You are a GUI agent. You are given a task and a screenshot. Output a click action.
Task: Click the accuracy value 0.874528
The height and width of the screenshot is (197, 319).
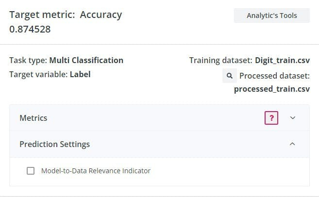[x=30, y=29]
